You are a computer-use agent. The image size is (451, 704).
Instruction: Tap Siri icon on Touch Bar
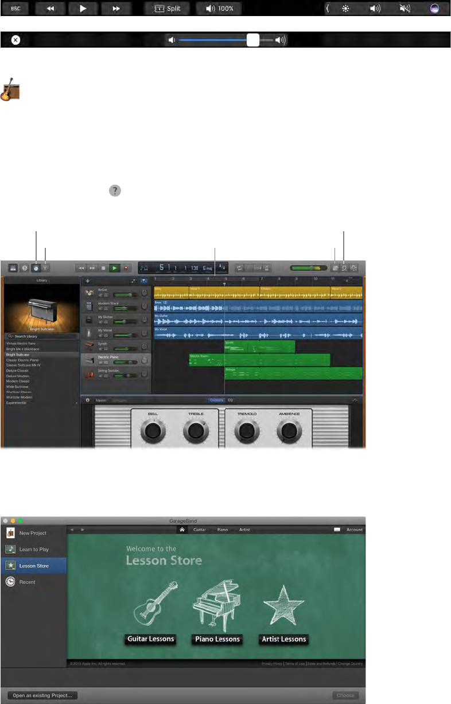tap(436, 9)
